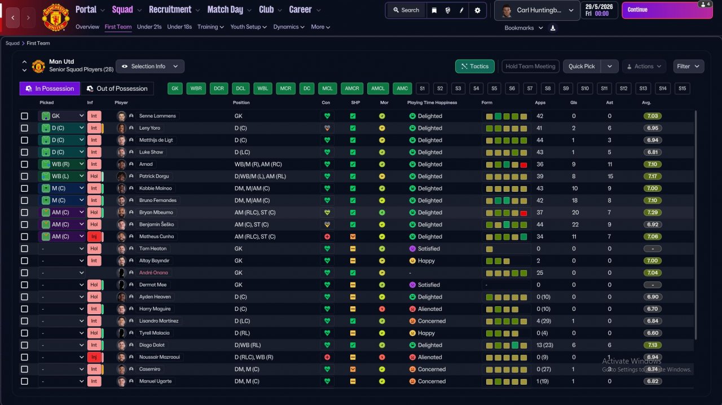
Task: Open WB (R) position dropdown for Amad
Action: [x=62, y=165]
